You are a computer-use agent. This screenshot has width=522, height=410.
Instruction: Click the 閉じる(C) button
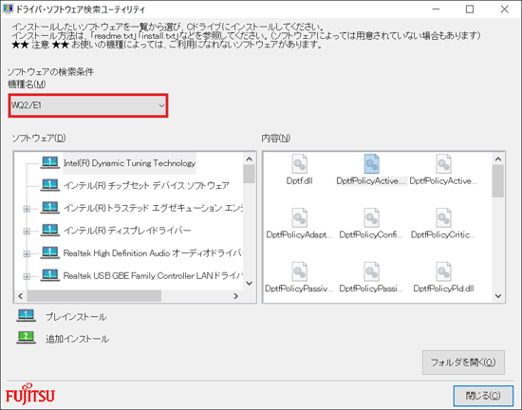tap(483, 396)
